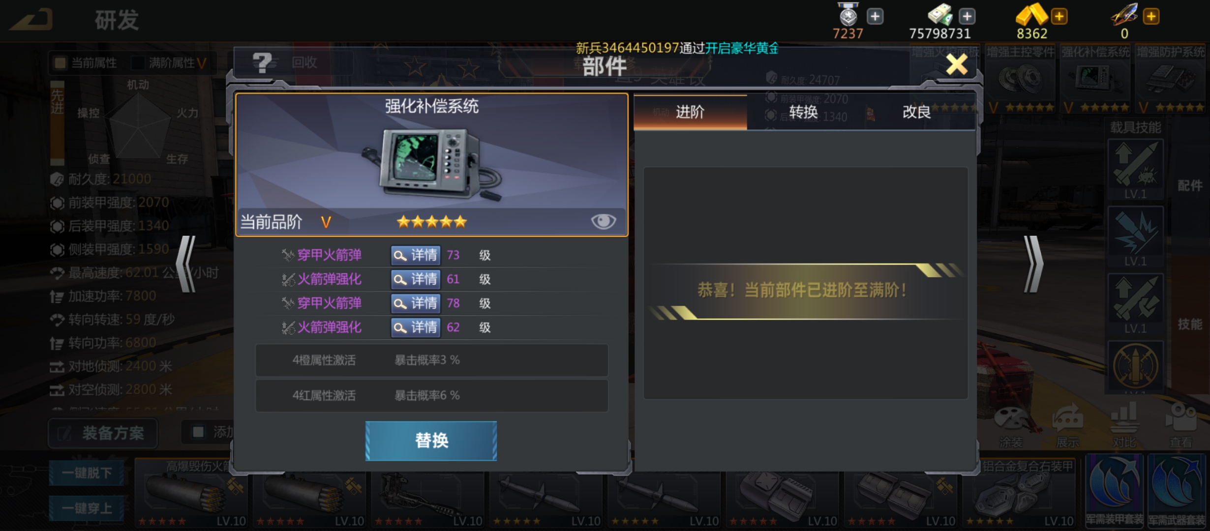The height and width of the screenshot is (531, 1210).
Task: Switch to the 改良 tab
Action: click(x=916, y=112)
